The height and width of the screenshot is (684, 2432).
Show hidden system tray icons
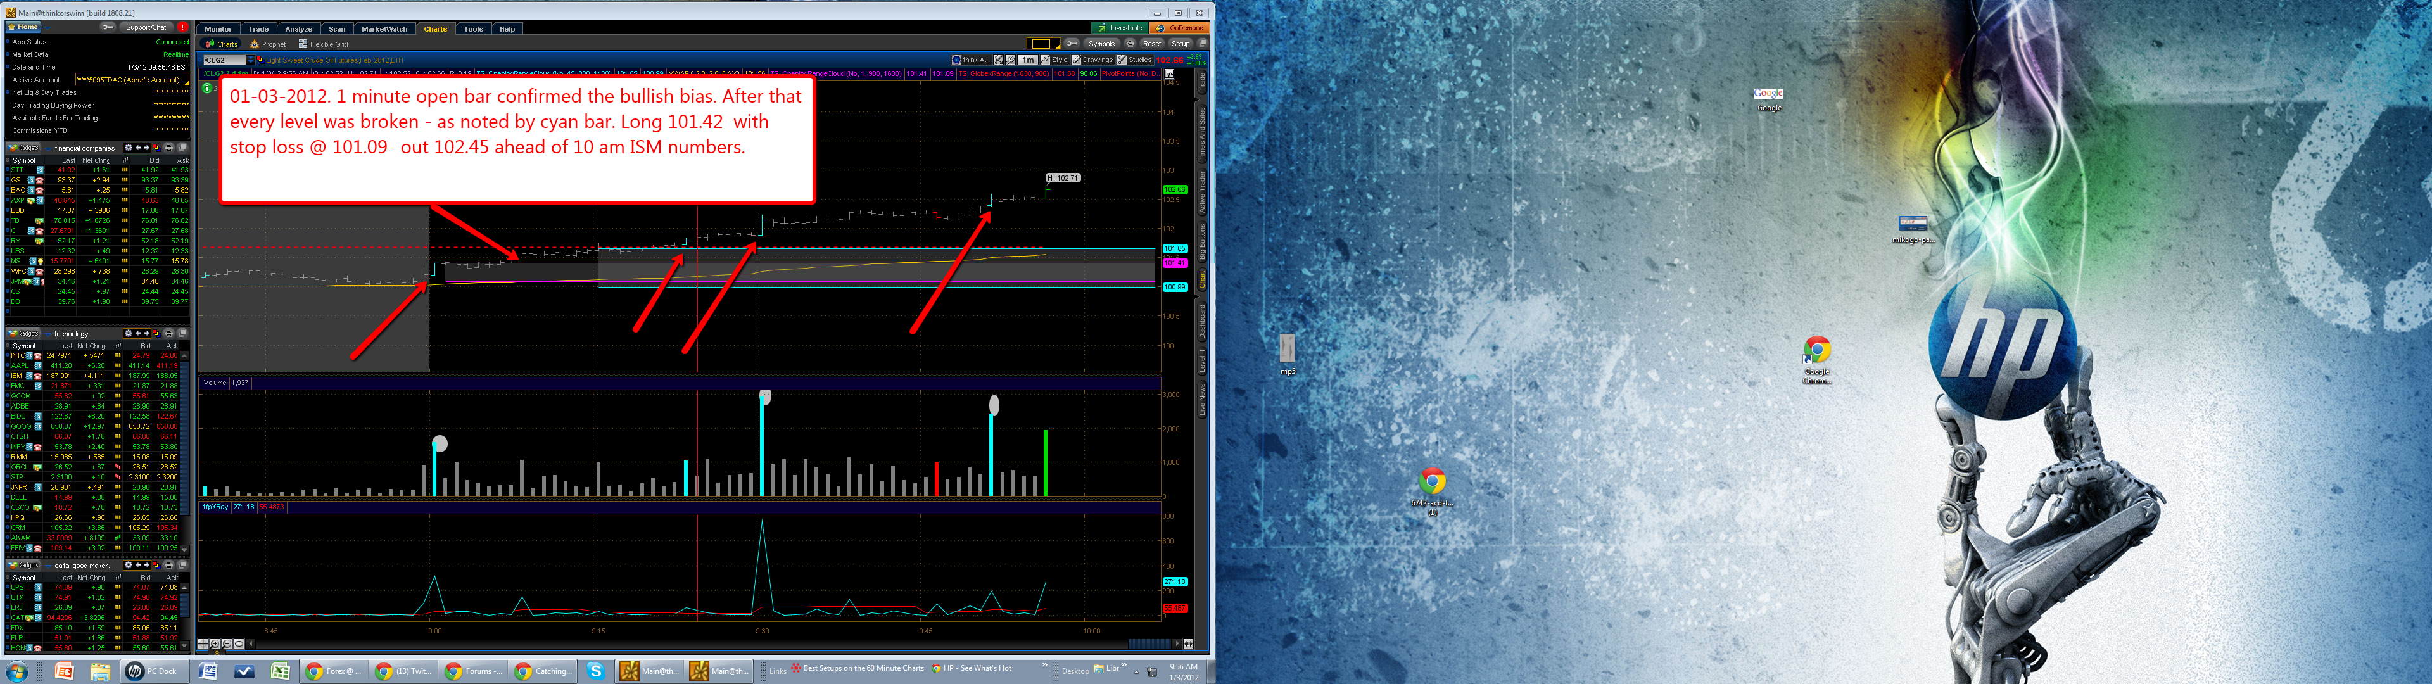[1137, 672]
